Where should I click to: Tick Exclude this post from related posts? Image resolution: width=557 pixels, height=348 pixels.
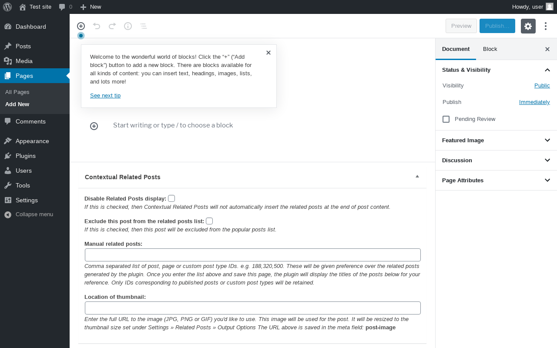click(209, 221)
